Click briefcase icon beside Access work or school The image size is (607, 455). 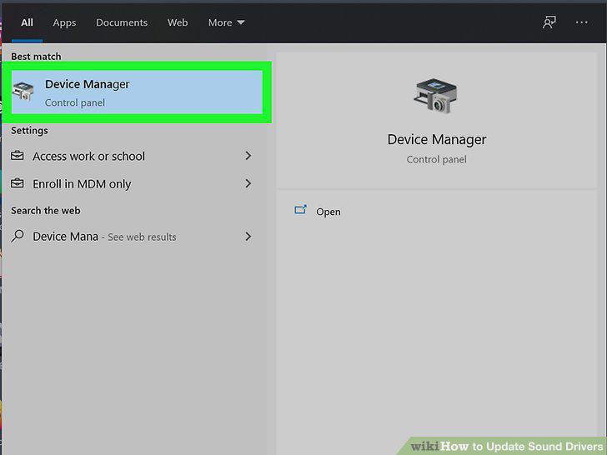(x=17, y=156)
